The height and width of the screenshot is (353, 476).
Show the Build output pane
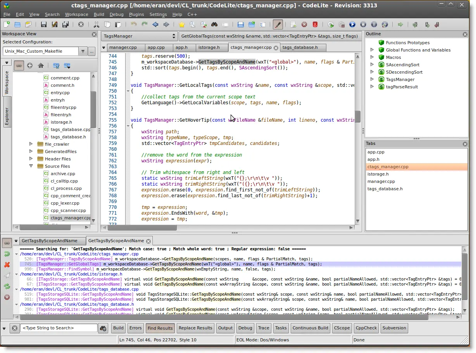pyautogui.click(x=118, y=328)
